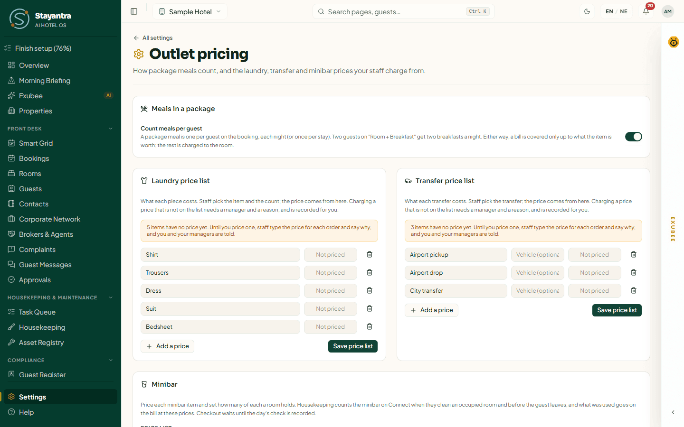Set vehicle for Airport pickup transfer
Image resolution: width=684 pixels, height=427 pixels.
tap(538, 255)
